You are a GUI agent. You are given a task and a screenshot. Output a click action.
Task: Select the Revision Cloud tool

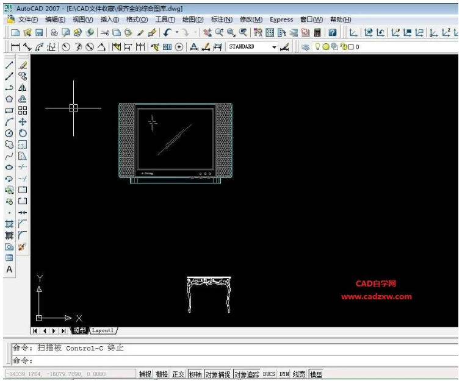[x=9, y=144]
